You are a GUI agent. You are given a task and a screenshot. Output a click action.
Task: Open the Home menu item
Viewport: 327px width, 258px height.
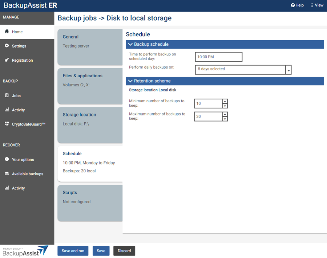pos(27,32)
